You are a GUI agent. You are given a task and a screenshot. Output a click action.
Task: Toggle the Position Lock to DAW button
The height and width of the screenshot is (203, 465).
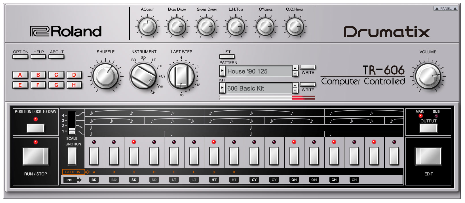click(x=36, y=128)
